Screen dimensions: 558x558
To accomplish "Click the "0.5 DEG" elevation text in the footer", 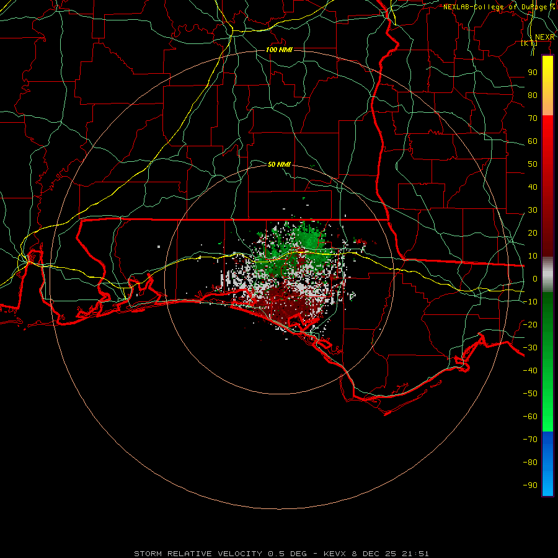I will coord(287,554).
